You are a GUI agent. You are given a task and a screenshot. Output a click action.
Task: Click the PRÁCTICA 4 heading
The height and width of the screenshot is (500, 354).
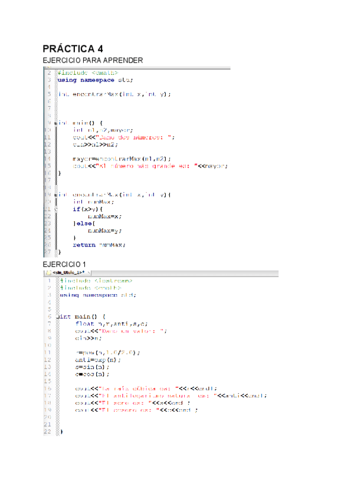pos(73,49)
